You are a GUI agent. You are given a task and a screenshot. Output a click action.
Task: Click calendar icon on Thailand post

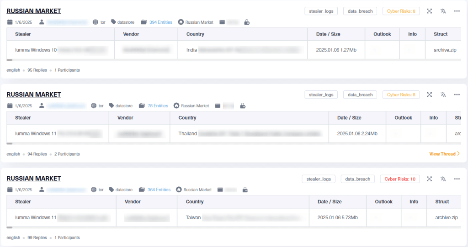[x=10, y=105]
